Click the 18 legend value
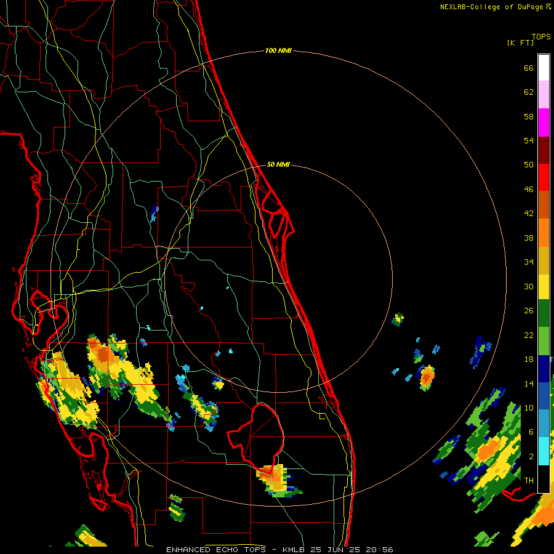The width and height of the screenshot is (554, 554). pos(529,359)
